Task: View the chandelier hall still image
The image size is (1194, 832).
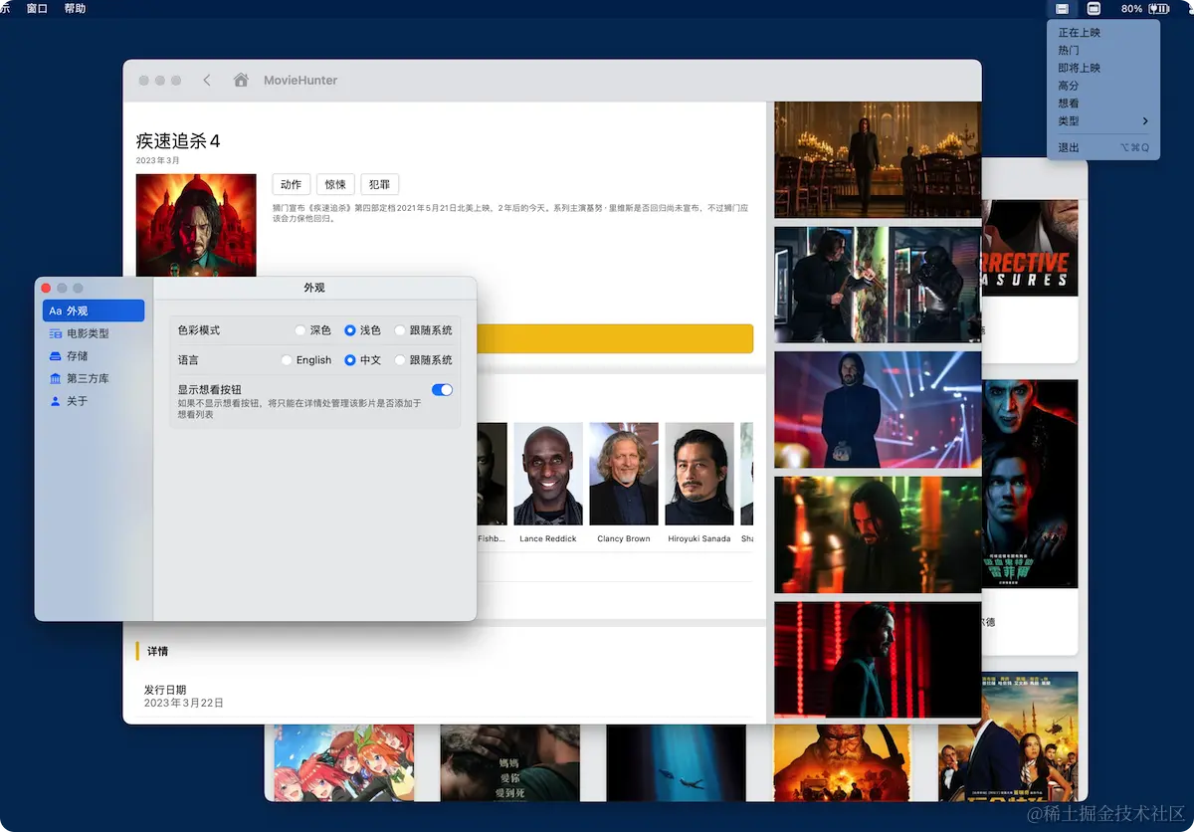Action: coord(878,159)
